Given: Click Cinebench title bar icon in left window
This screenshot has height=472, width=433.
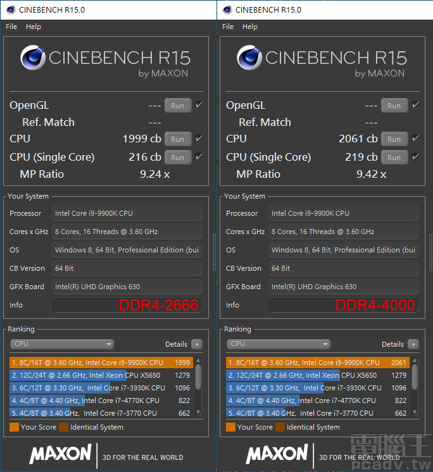Looking at the screenshot, I should pyautogui.click(x=11, y=9).
